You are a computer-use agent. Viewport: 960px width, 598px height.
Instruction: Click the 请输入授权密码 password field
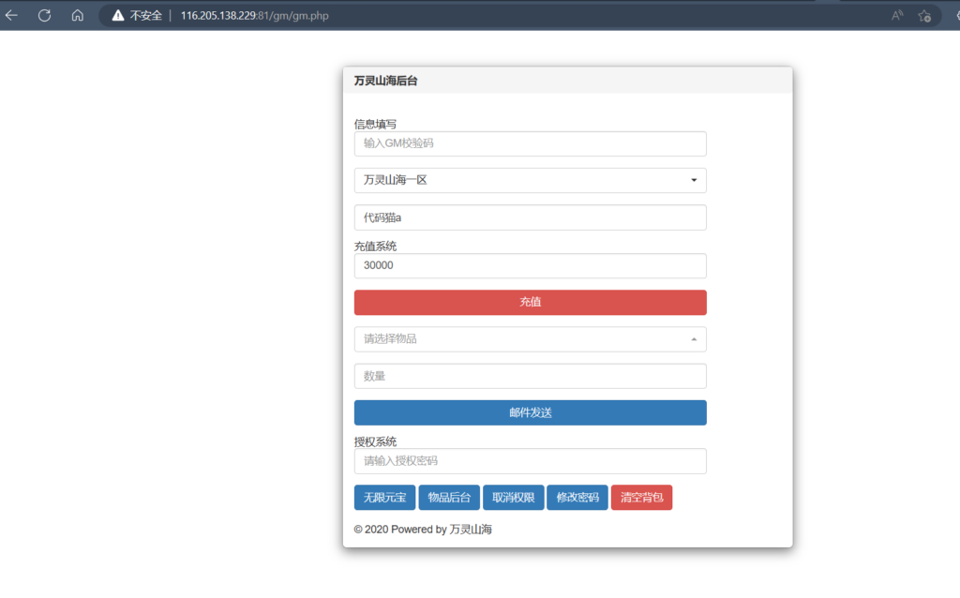530,461
